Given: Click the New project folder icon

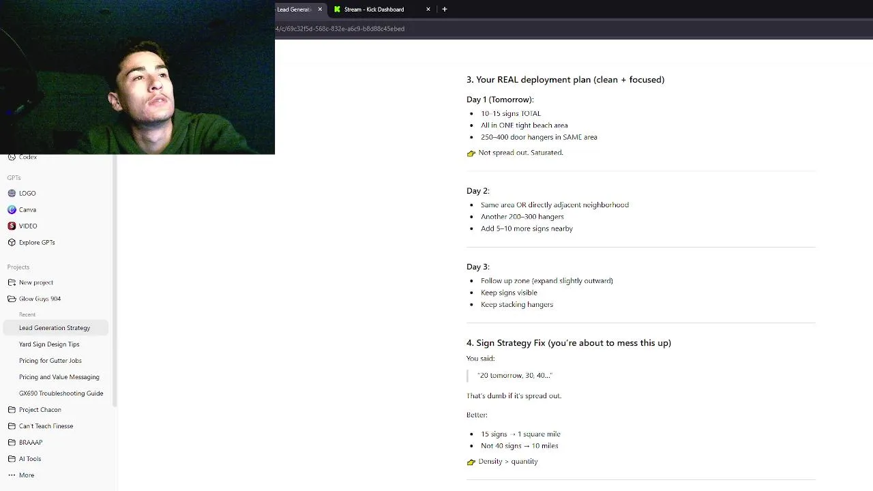Looking at the screenshot, I should (12, 282).
